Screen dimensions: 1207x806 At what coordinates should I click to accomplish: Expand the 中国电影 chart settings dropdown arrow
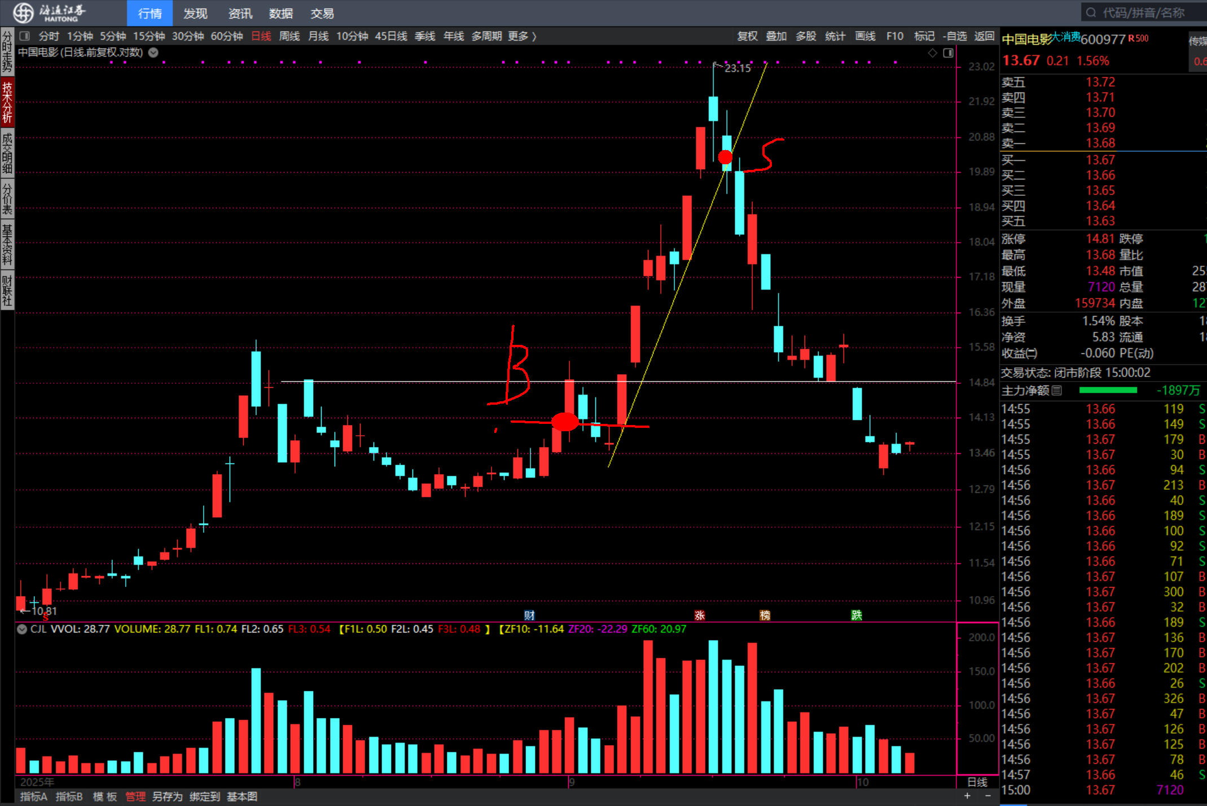click(153, 52)
